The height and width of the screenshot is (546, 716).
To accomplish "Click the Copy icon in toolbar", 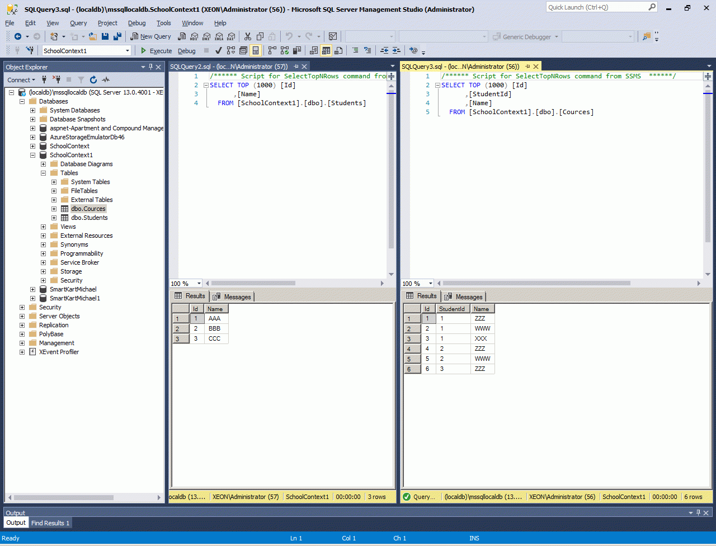I will click(260, 36).
